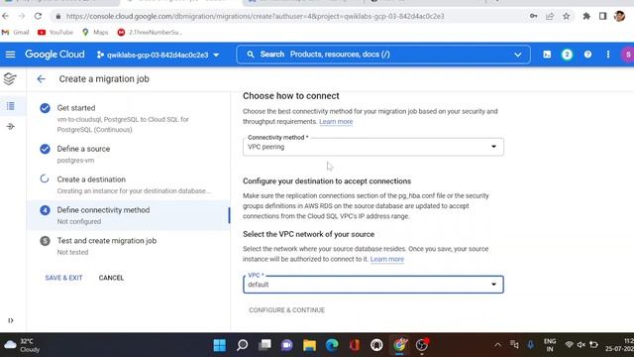Open Task View on taskbar

264,345
